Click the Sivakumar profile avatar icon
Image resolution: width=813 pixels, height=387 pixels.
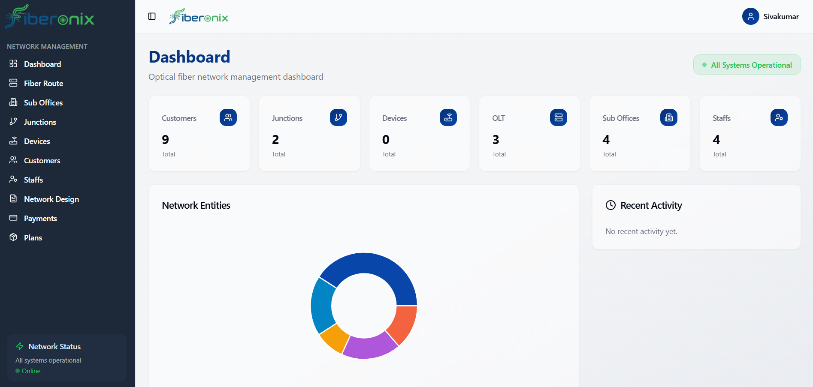pyautogui.click(x=750, y=16)
